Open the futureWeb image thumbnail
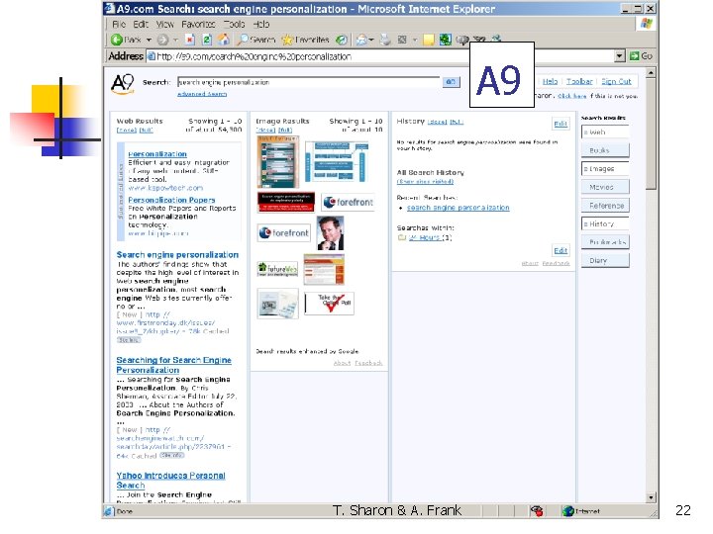This screenshot has height=534, width=713. pyautogui.click(x=277, y=269)
